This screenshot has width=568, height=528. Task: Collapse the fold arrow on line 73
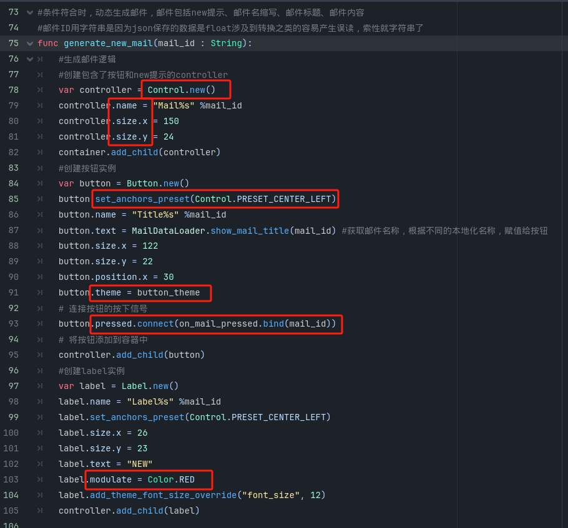click(30, 12)
